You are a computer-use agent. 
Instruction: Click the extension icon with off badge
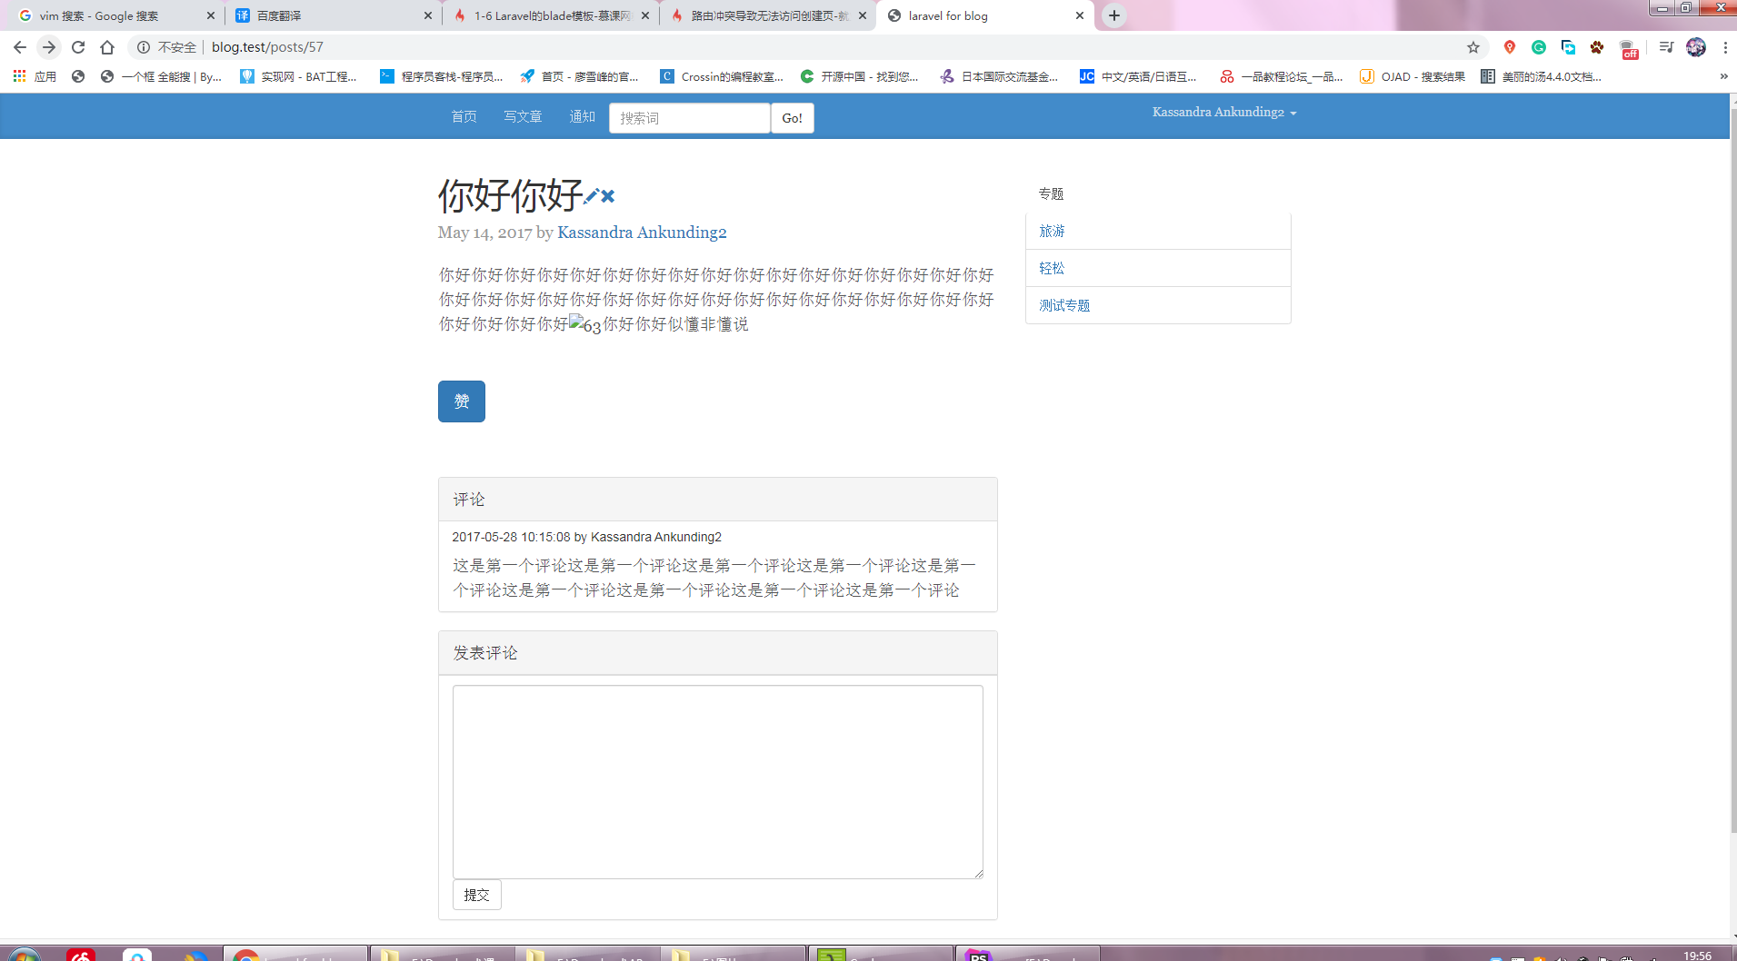(1629, 49)
